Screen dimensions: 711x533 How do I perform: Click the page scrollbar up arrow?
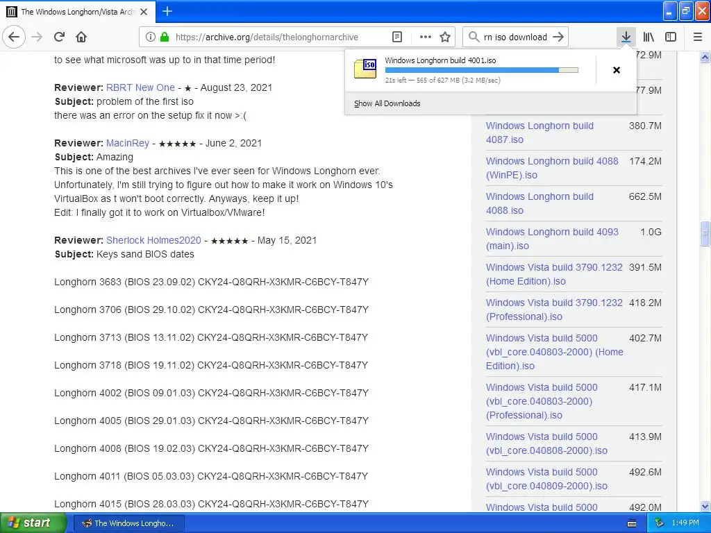point(705,57)
